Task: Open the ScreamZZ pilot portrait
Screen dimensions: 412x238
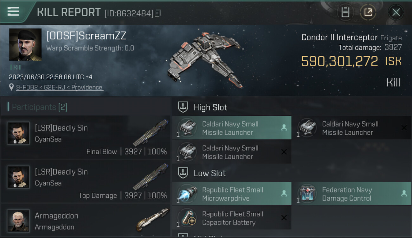Action: point(25,44)
